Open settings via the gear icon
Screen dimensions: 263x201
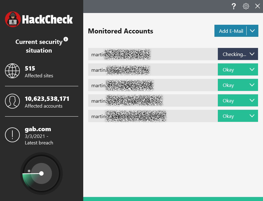point(246,6)
